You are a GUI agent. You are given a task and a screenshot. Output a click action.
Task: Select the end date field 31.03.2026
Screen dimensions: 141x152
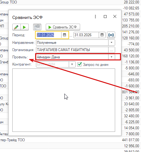click(x=86, y=35)
